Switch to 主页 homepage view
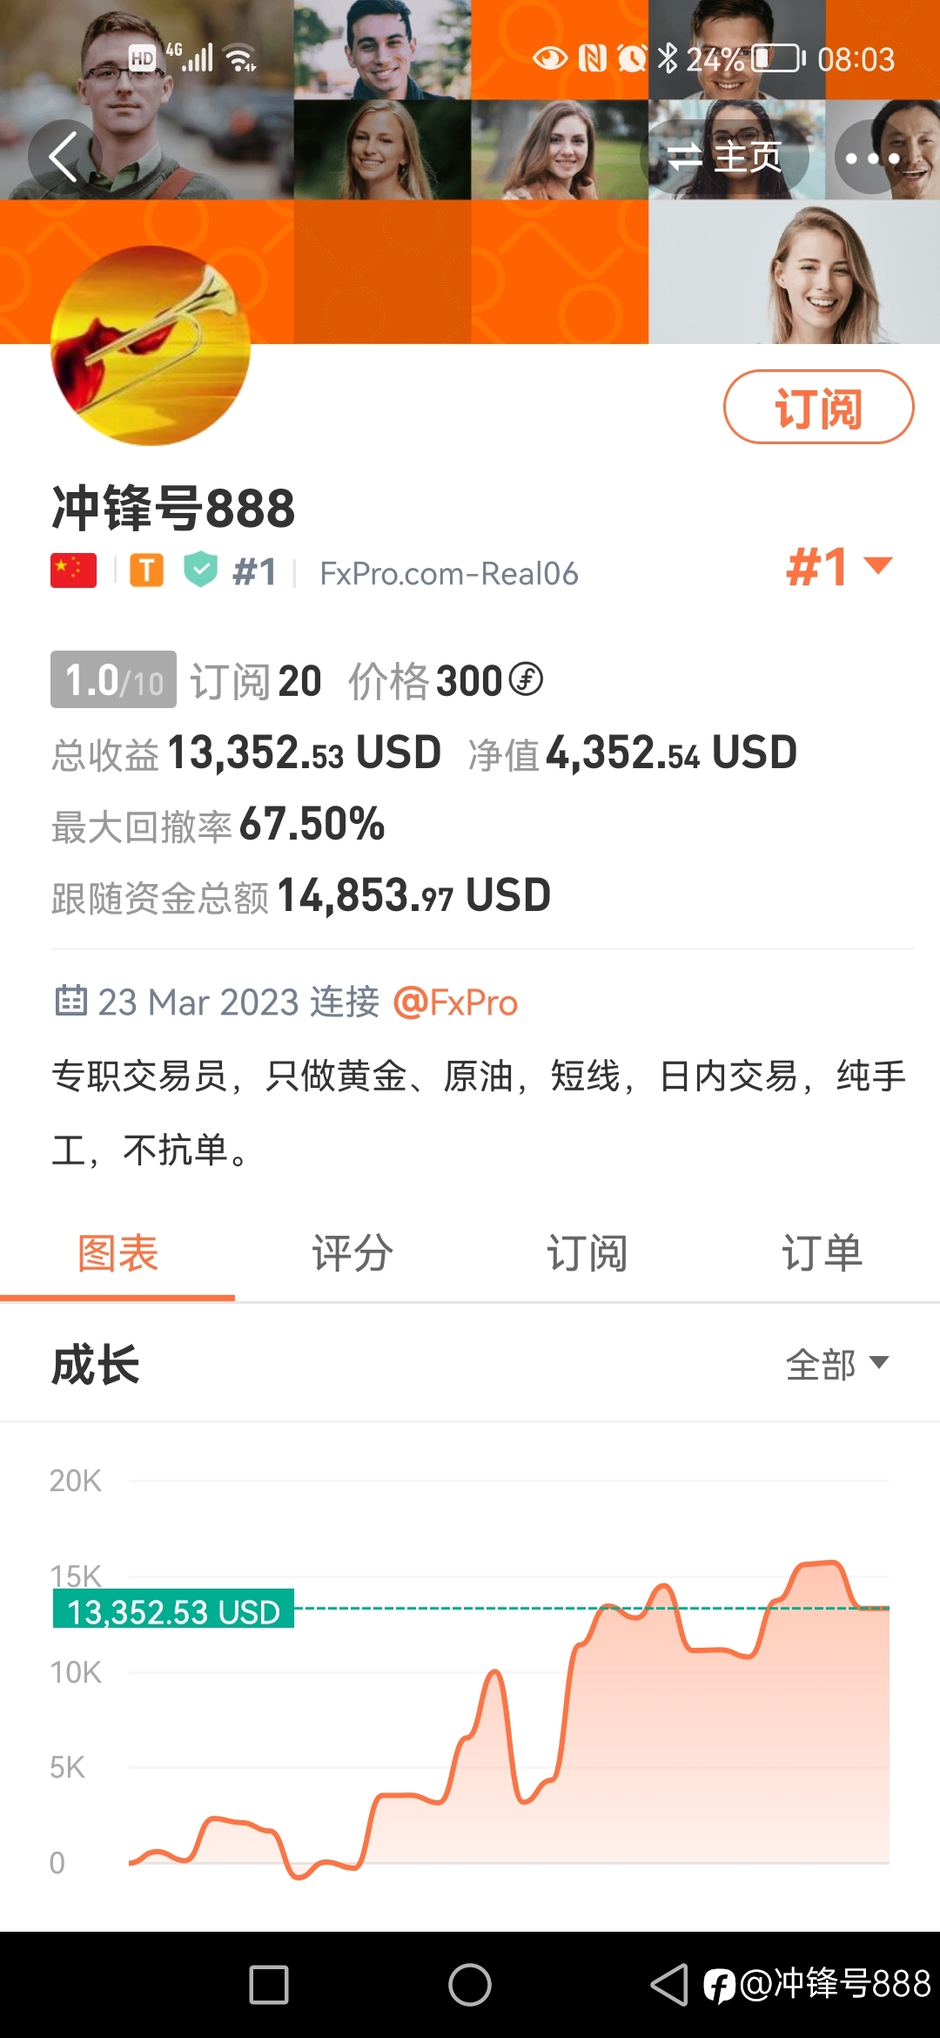The image size is (940, 2038). coord(724,158)
